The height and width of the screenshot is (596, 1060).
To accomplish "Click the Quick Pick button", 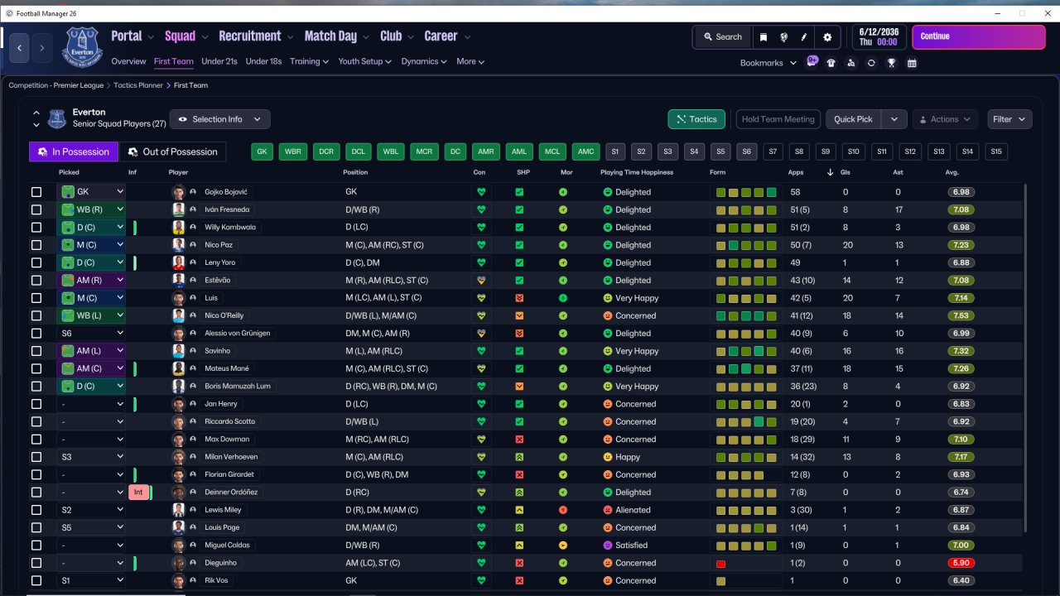I will tap(853, 119).
